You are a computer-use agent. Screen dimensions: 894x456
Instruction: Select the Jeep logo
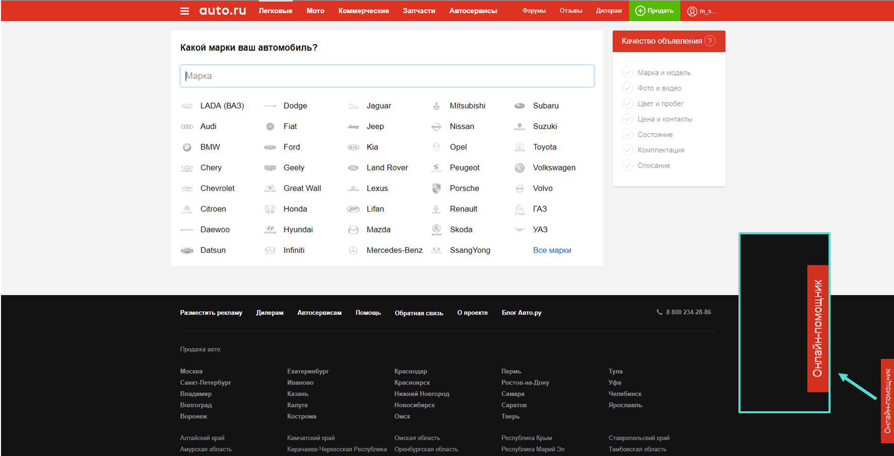pyautogui.click(x=353, y=127)
